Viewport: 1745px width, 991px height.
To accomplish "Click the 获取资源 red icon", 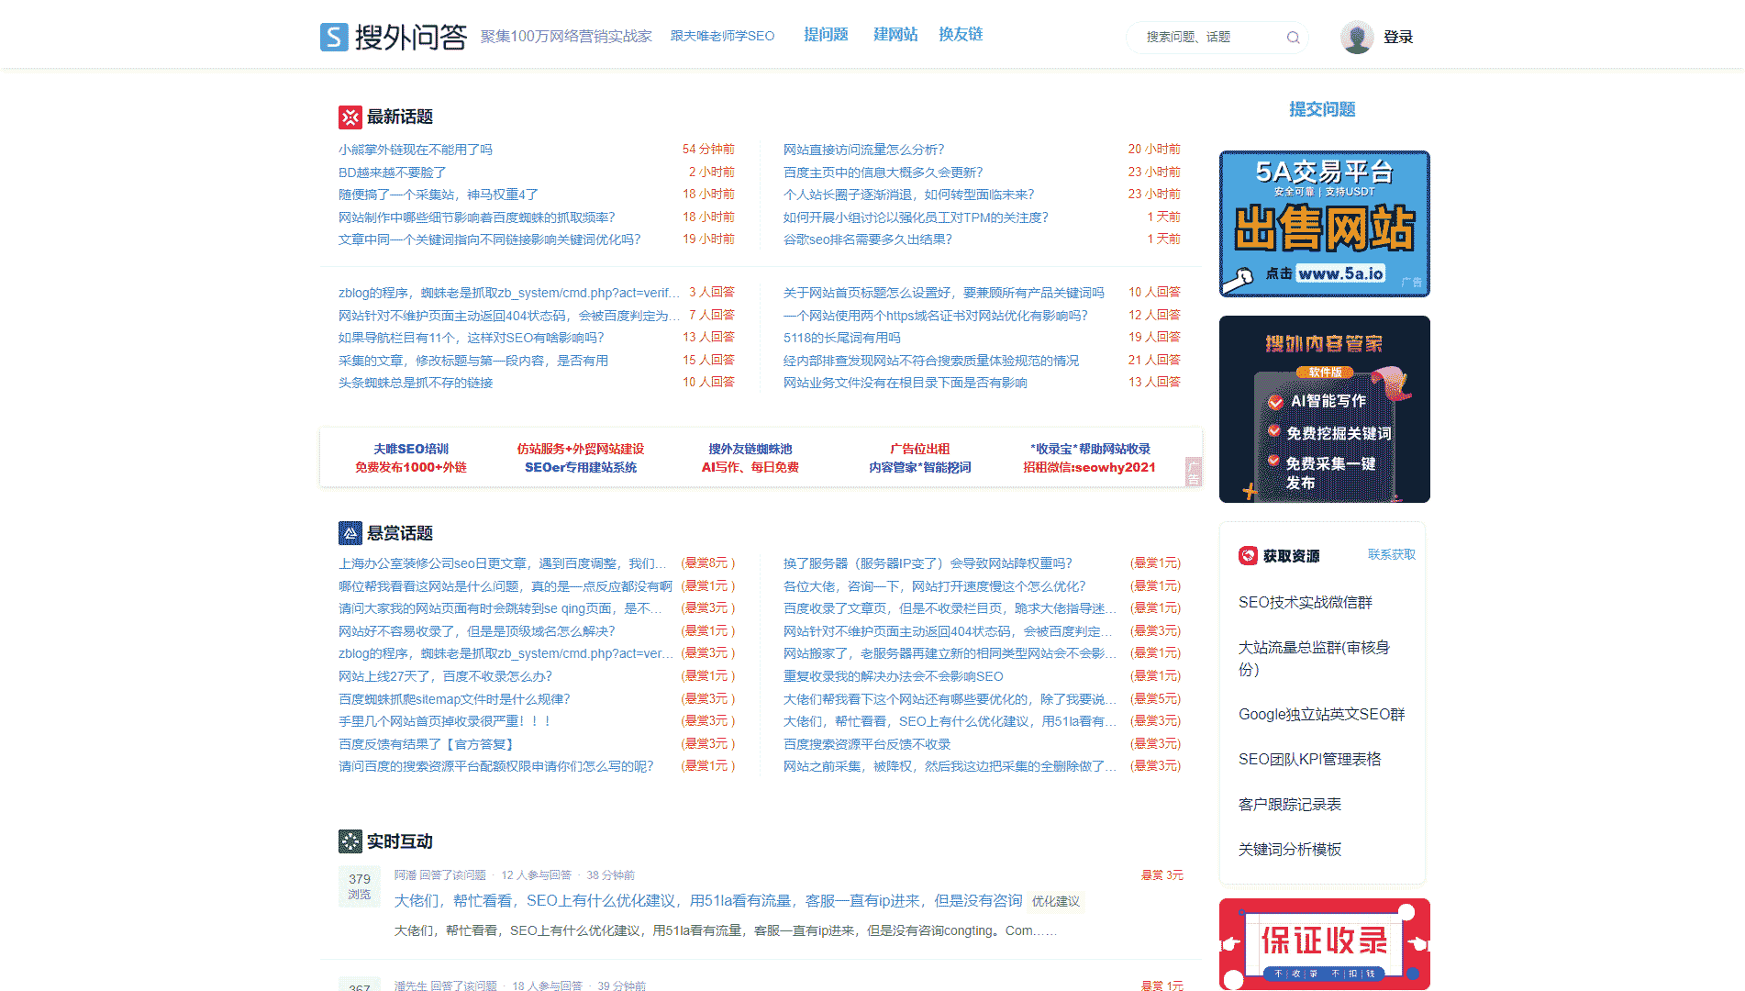I will tap(1248, 555).
